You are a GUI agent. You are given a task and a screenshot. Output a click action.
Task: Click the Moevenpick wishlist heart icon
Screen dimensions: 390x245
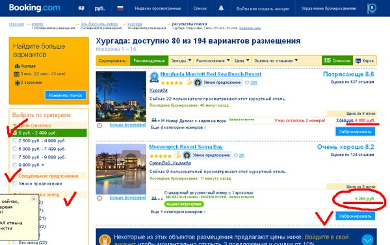236,155
